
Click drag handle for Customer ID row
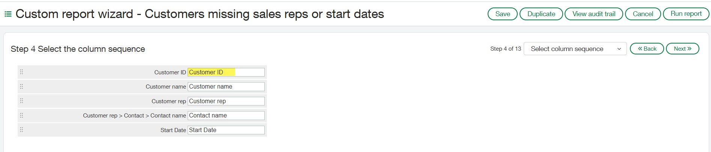pyautogui.click(x=21, y=72)
